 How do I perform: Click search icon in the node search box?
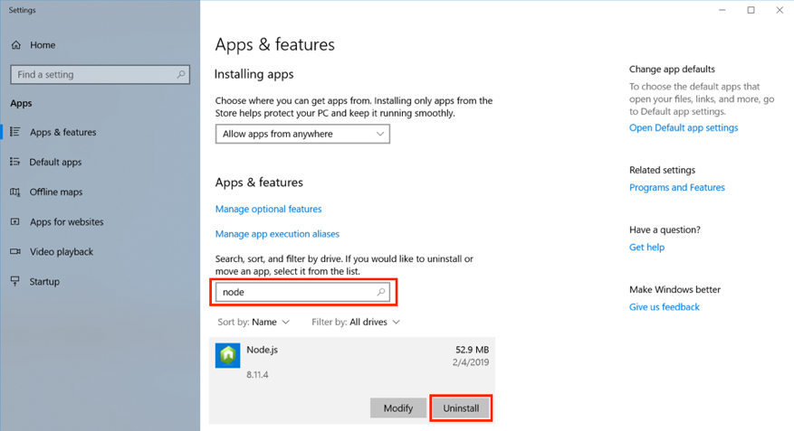point(381,292)
